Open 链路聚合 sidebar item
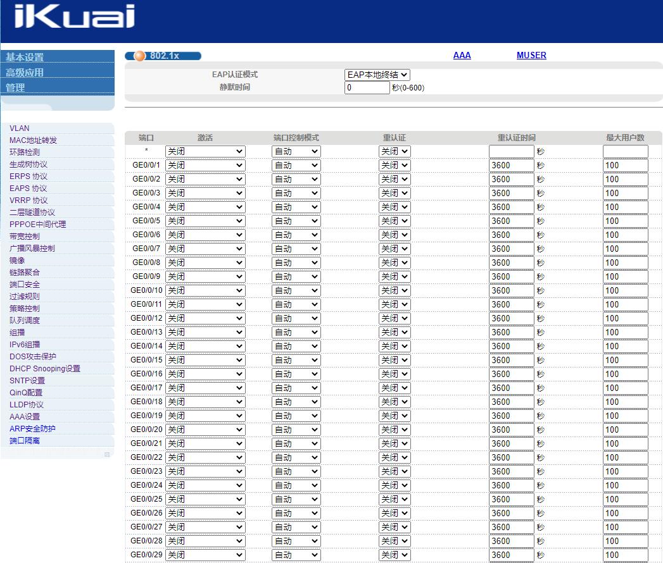Viewport: 663px width, 563px height. 25,273
